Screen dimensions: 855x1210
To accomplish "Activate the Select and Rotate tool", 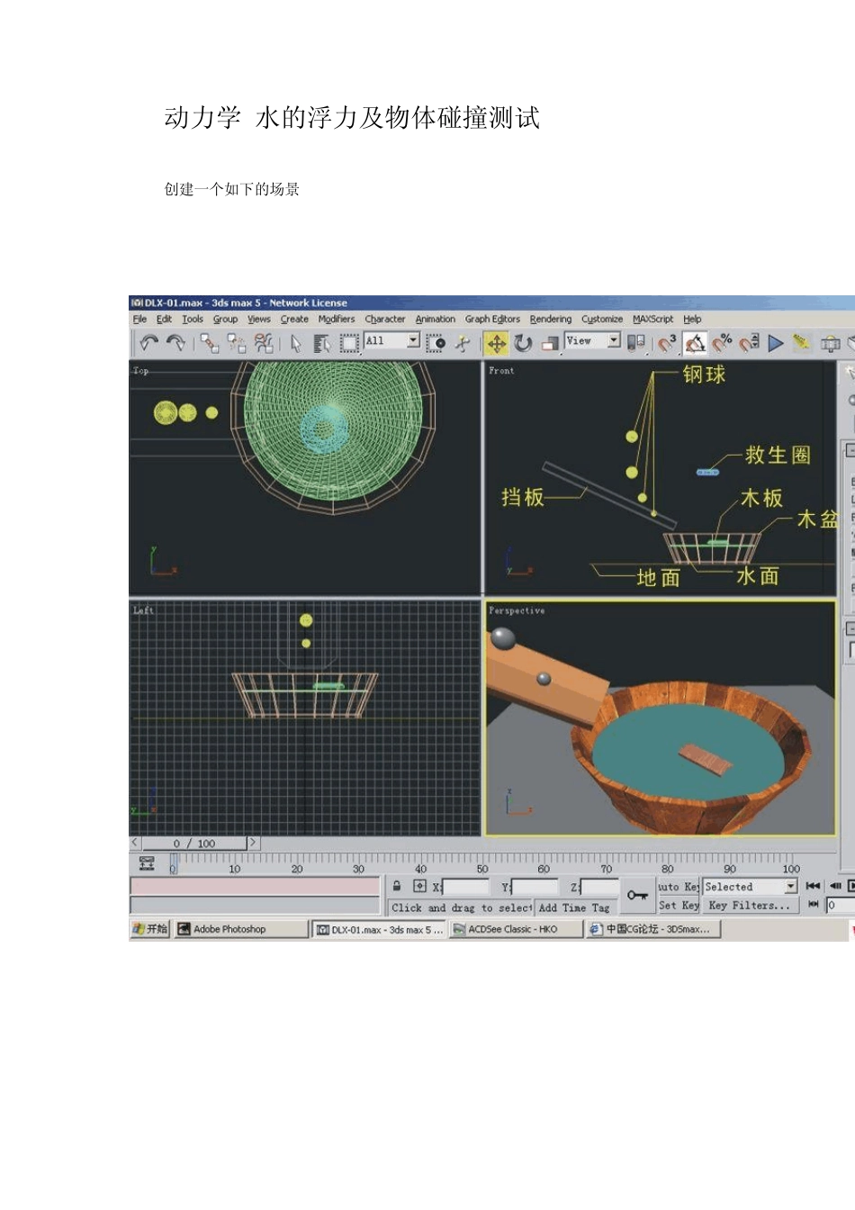I will [x=523, y=343].
